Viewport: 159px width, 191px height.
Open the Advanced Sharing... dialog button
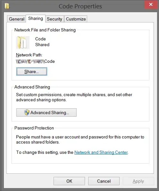tap(46, 112)
